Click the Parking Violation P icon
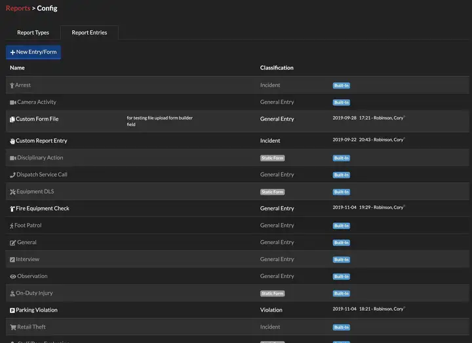This screenshot has width=472, height=343. 12,310
